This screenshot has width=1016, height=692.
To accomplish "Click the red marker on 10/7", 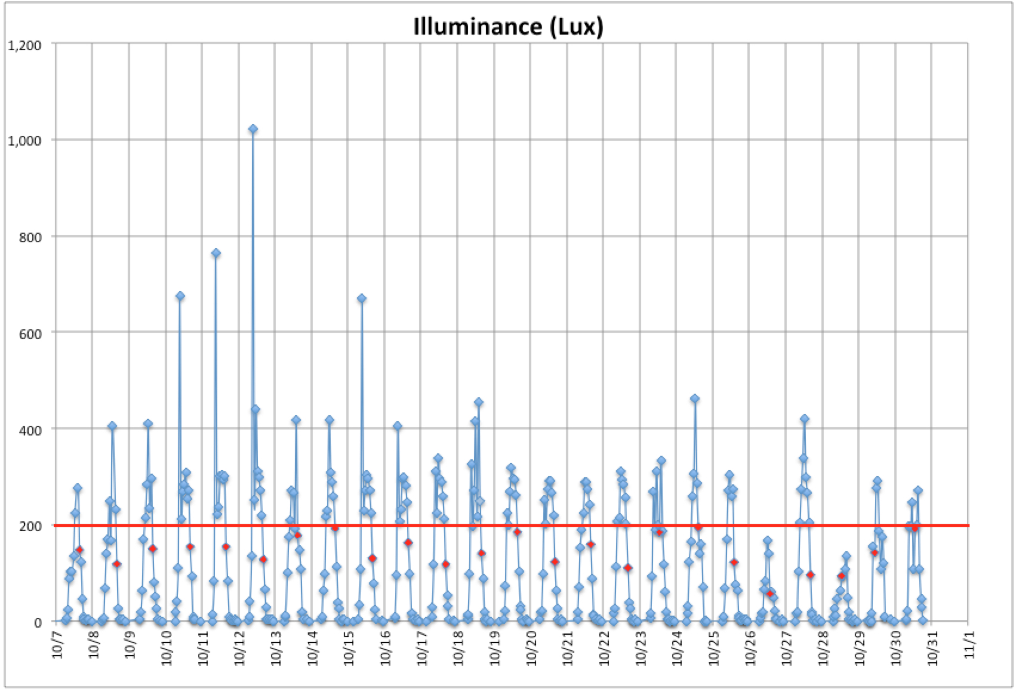I will 79,549.
